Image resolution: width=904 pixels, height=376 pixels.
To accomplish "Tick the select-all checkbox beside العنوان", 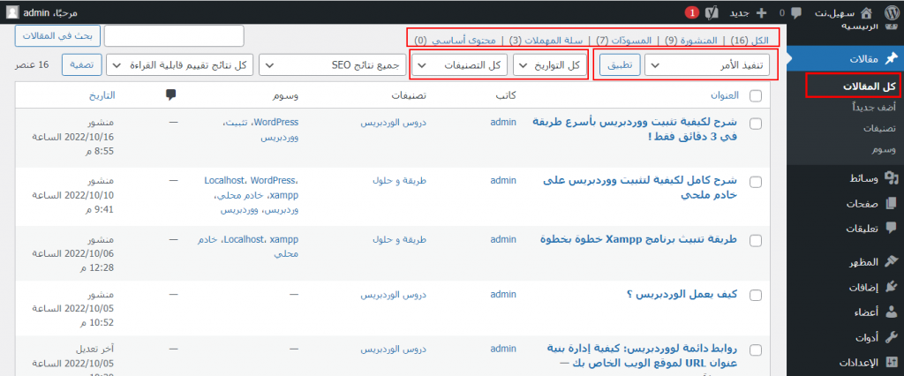I will (x=756, y=96).
